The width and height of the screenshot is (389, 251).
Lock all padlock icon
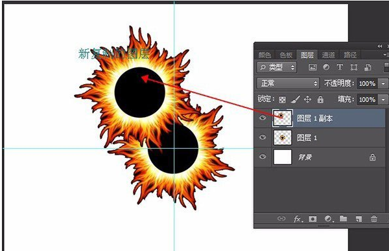(320, 100)
